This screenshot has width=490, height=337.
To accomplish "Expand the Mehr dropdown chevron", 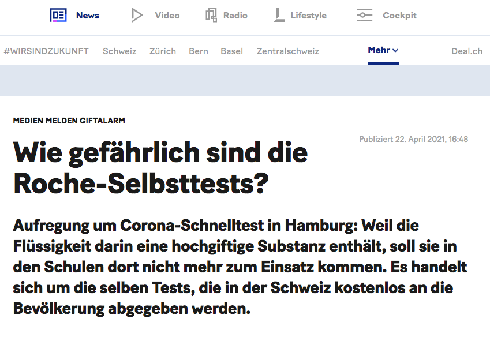I will click(x=395, y=51).
